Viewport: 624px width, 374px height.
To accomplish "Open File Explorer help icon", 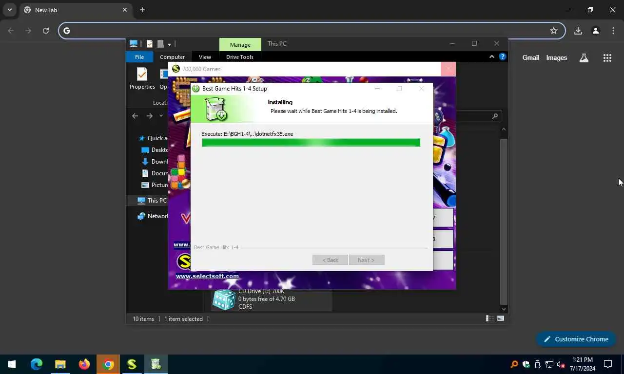I will pyautogui.click(x=503, y=57).
